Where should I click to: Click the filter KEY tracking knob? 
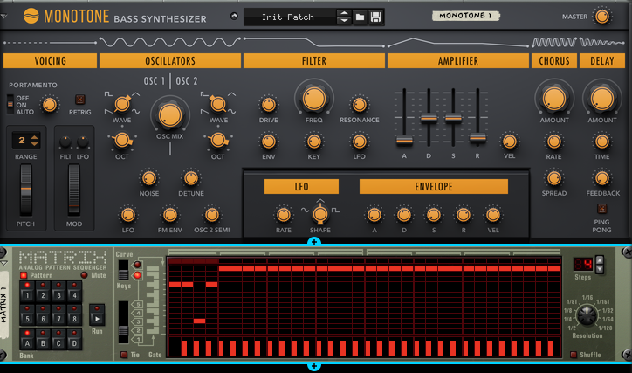click(314, 142)
